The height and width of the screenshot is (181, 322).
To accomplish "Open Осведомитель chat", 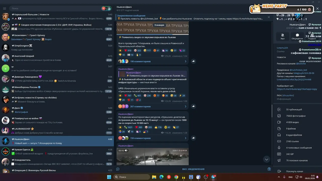I will (57, 162).
